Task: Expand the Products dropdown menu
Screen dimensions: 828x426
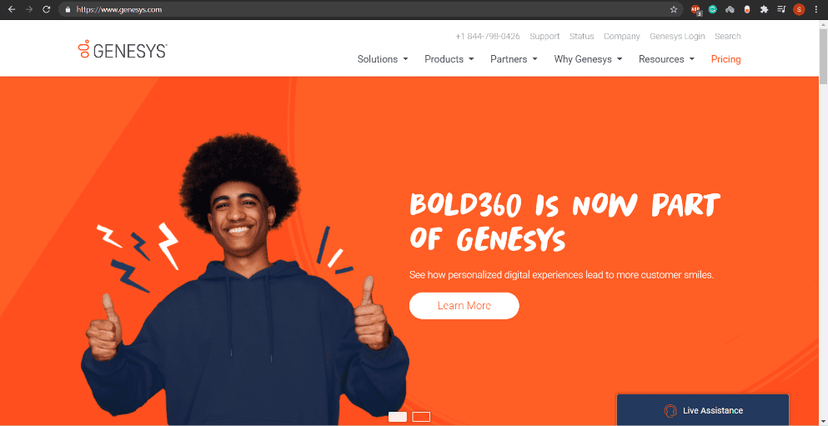Action: [449, 59]
